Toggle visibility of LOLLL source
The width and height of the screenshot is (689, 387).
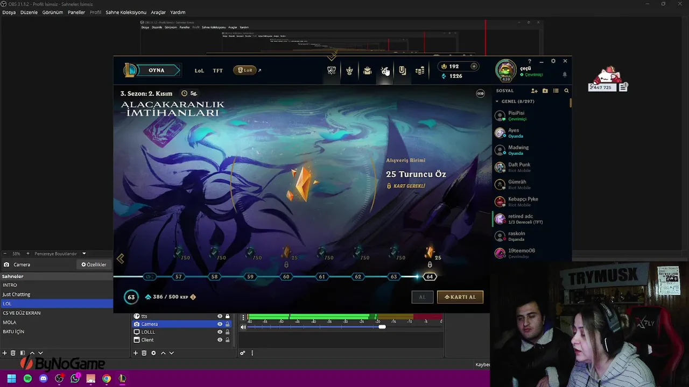[x=220, y=332]
